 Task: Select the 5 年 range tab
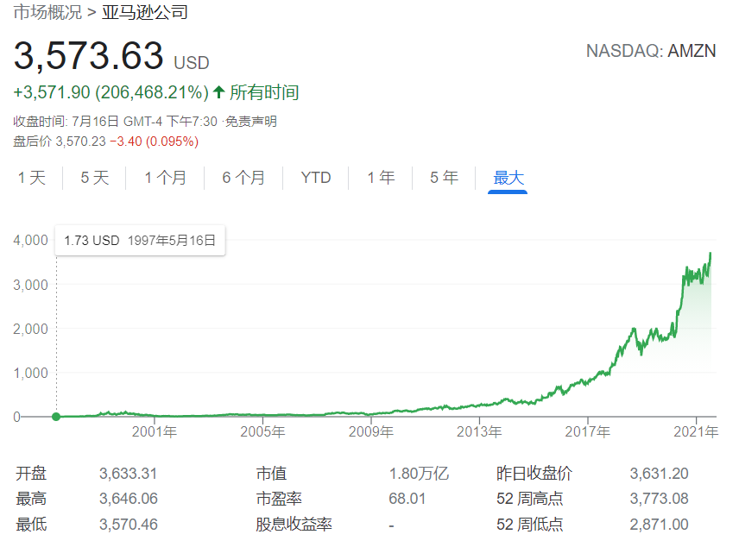(444, 178)
